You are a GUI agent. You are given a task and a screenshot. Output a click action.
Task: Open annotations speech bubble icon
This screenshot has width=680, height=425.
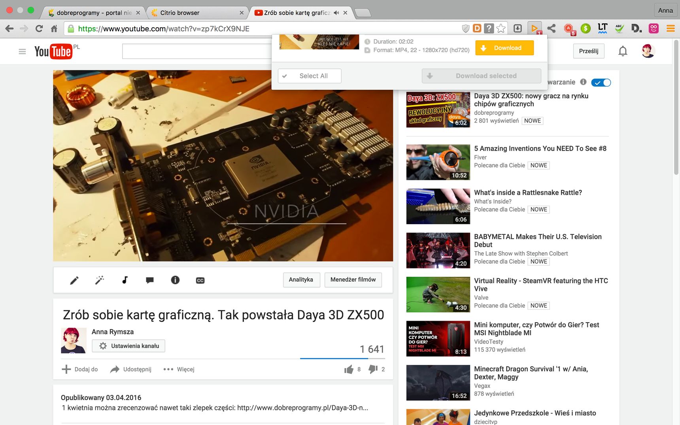tap(150, 280)
